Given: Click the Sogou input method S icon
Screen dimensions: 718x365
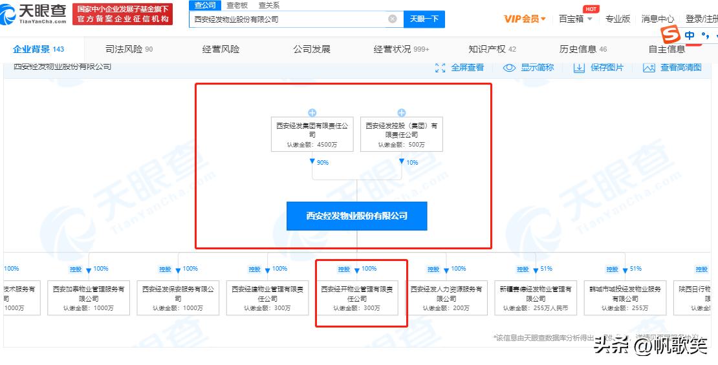Looking at the screenshot, I should [x=671, y=35].
